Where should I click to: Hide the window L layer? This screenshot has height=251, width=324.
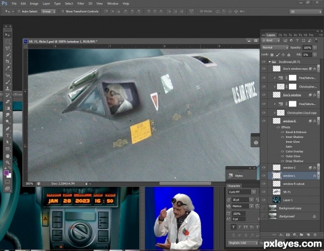264,176
